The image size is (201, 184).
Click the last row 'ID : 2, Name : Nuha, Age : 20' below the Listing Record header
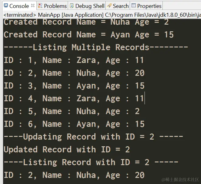pyautogui.click(x=74, y=175)
